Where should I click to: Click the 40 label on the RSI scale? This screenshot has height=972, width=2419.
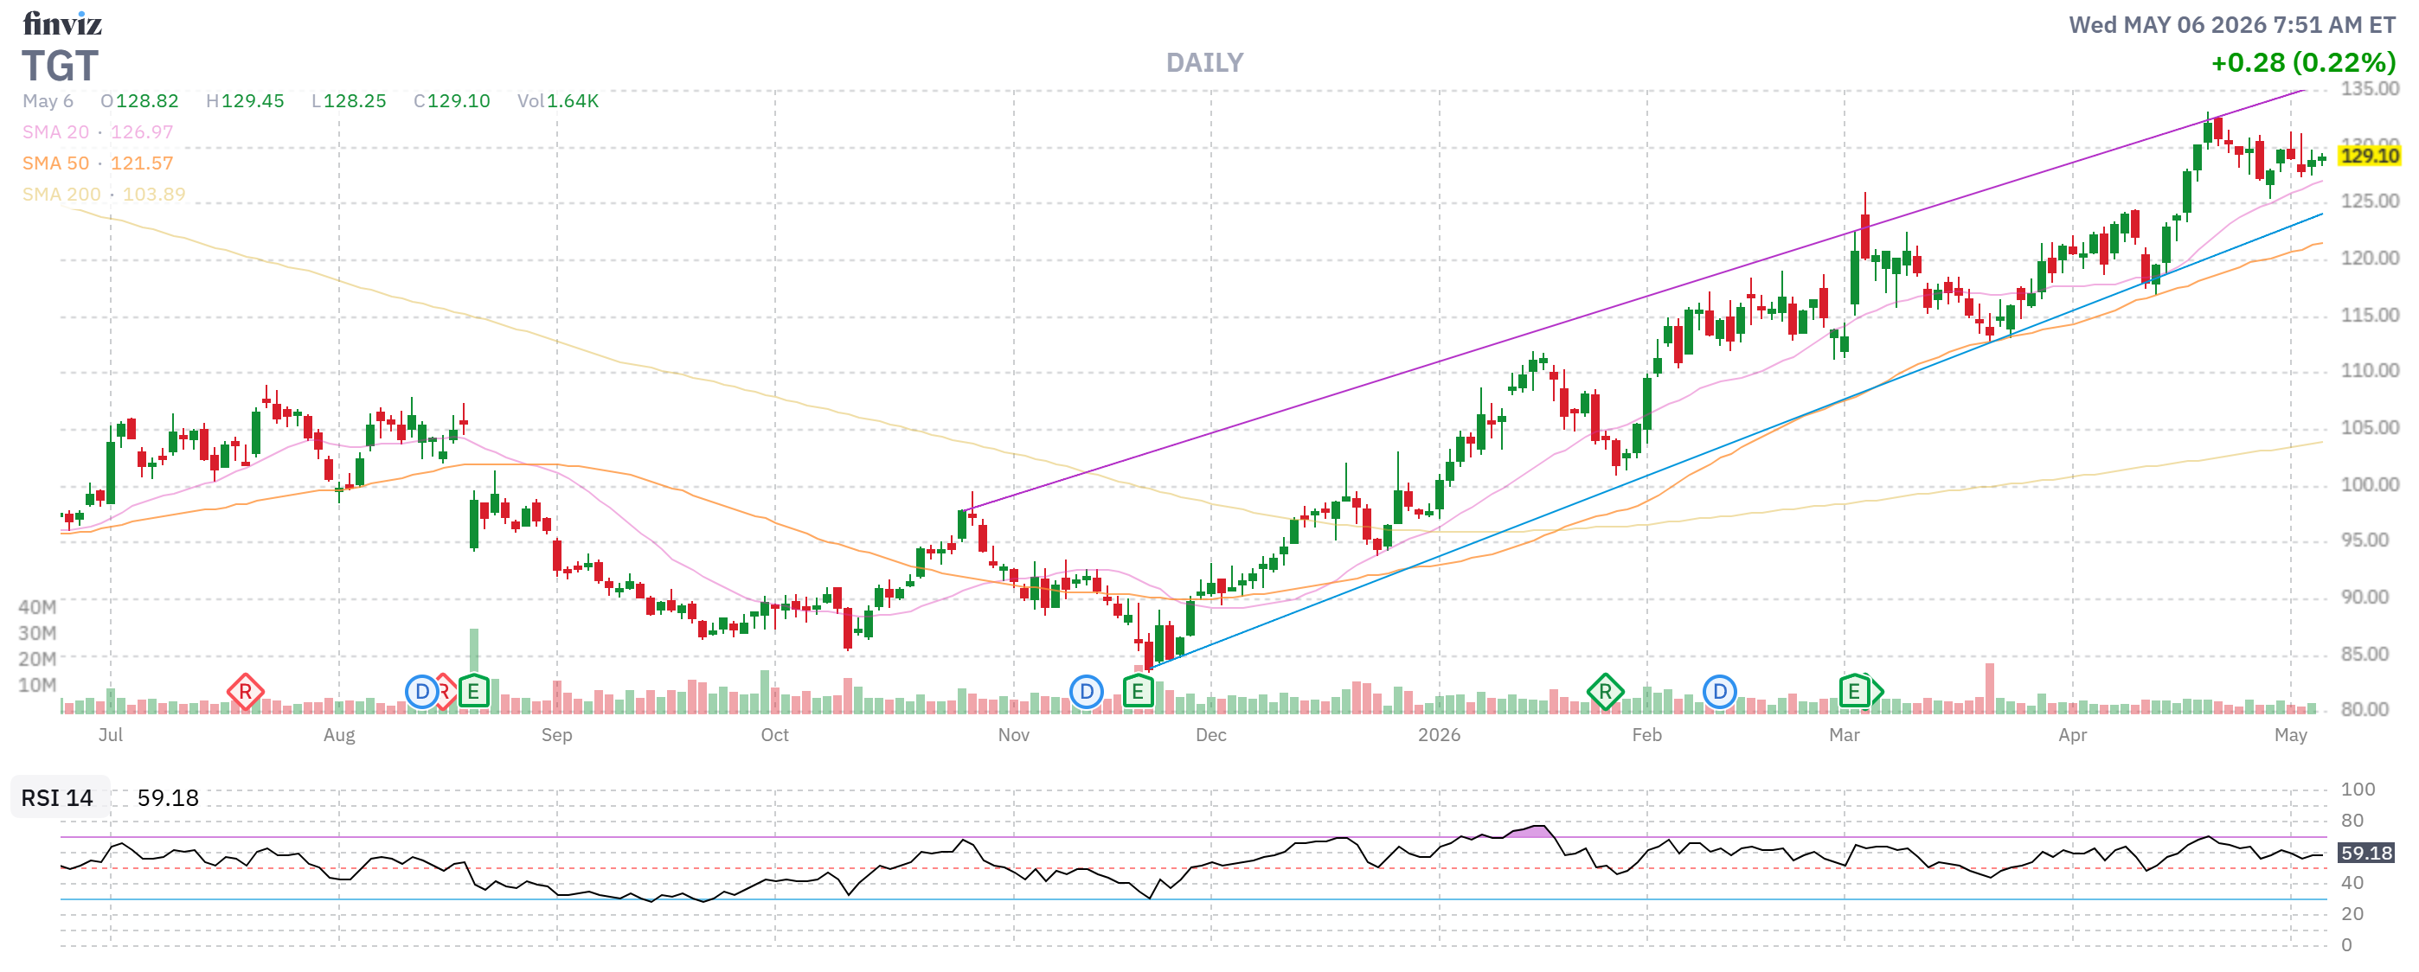click(2352, 884)
